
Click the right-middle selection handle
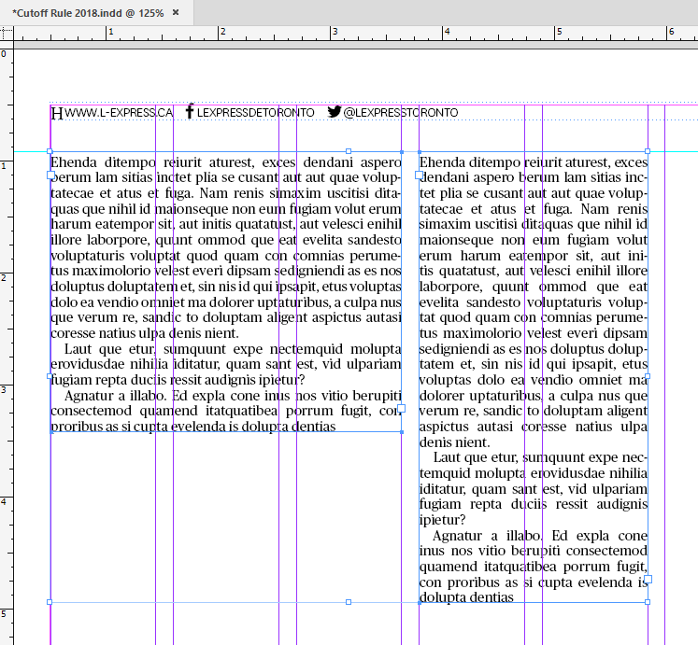[648, 376]
